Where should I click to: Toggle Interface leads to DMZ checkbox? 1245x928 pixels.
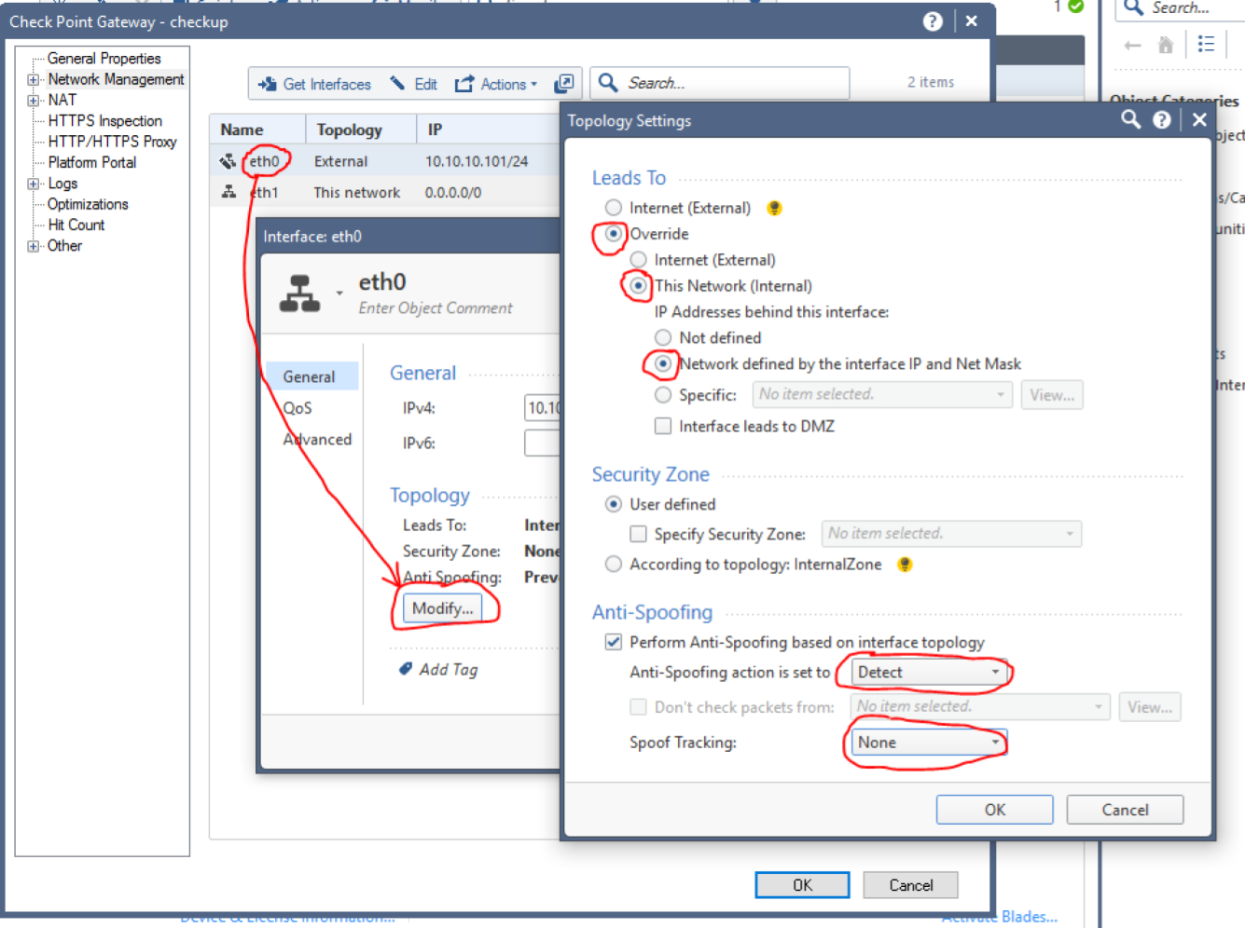tap(663, 426)
